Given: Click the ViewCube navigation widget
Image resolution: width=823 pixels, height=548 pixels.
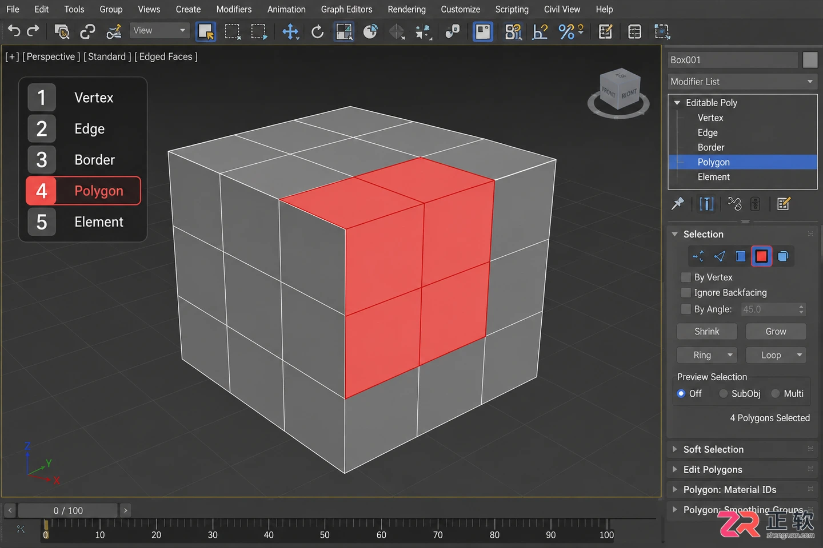Looking at the screenshot, I should (619, 94).
